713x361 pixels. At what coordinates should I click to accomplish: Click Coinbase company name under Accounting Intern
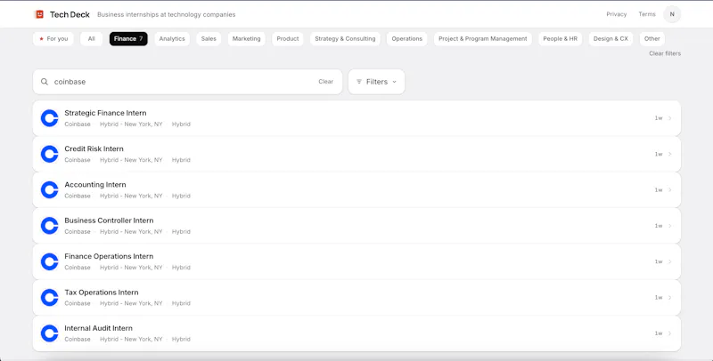pos(78,196)
